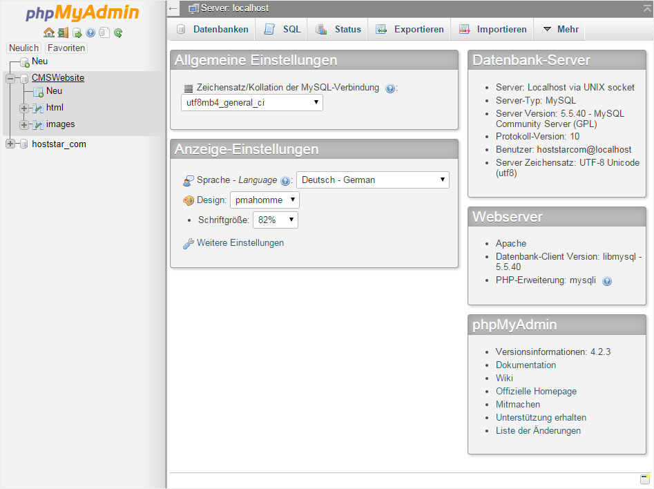This screenshot has width=654, height=489.
Task: Show the Neulich tables list
Action: pos(23,48)
